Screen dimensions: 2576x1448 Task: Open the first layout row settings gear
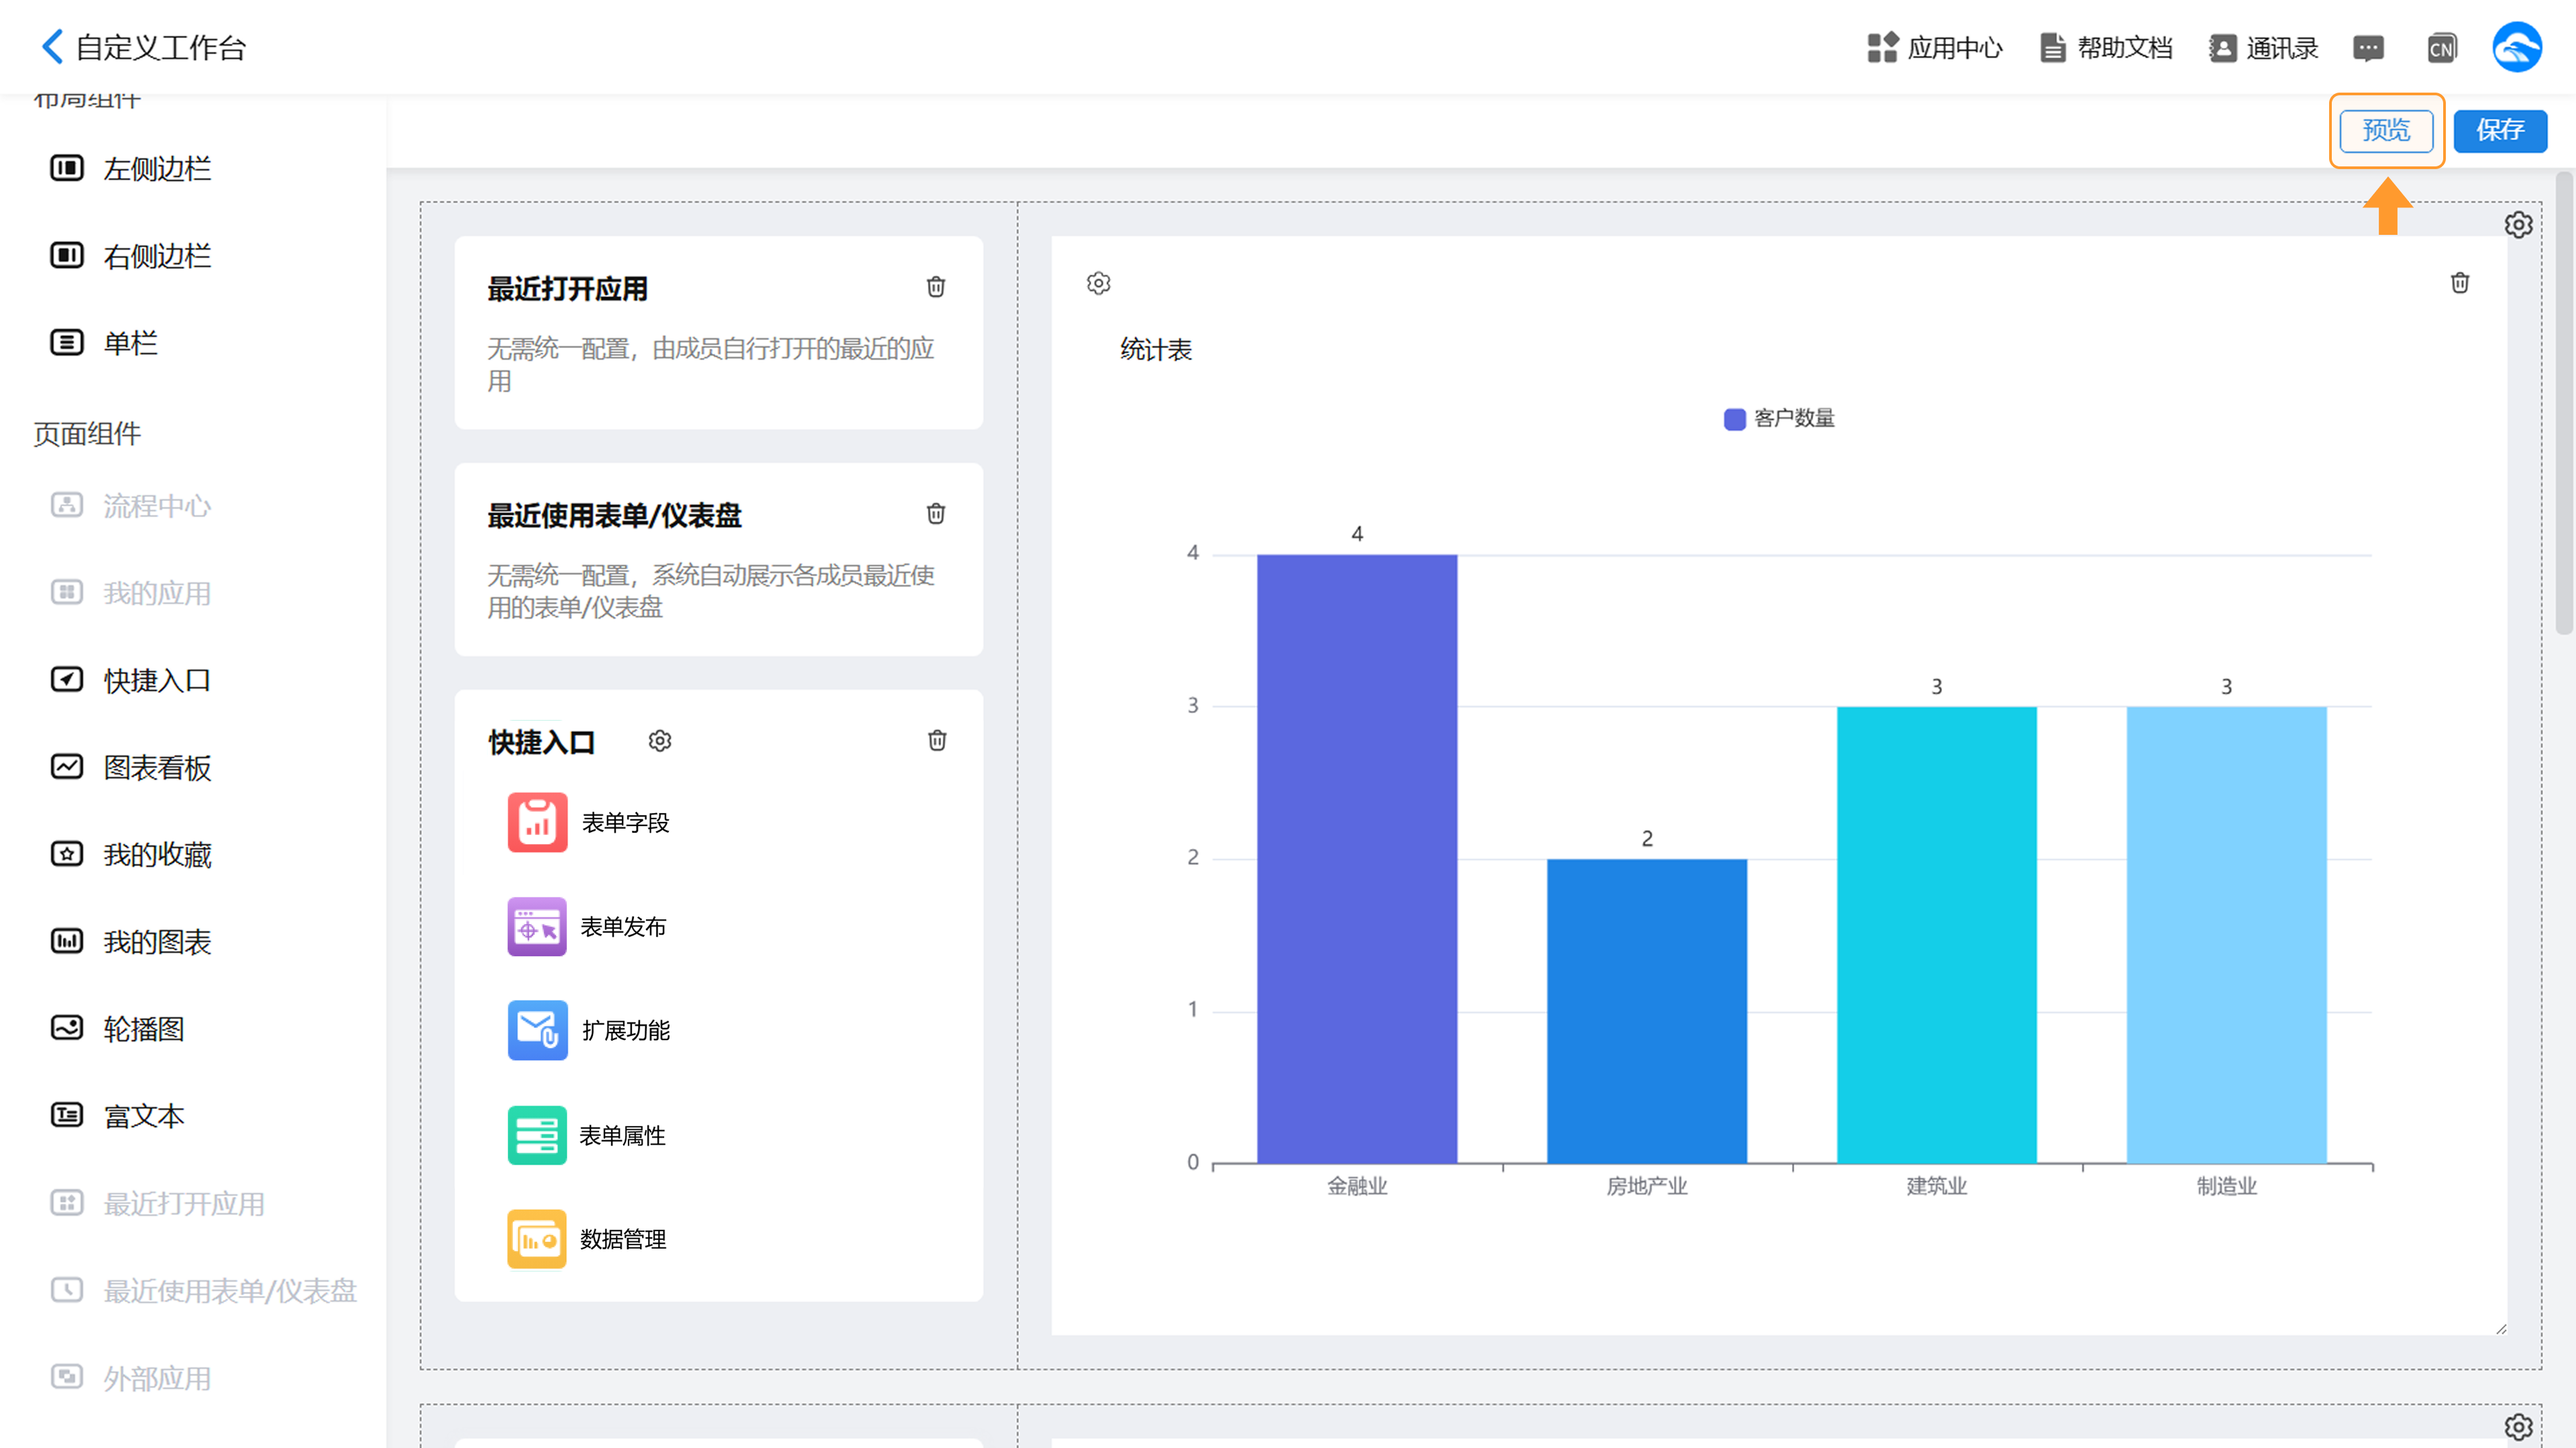tap(2518, 225)
